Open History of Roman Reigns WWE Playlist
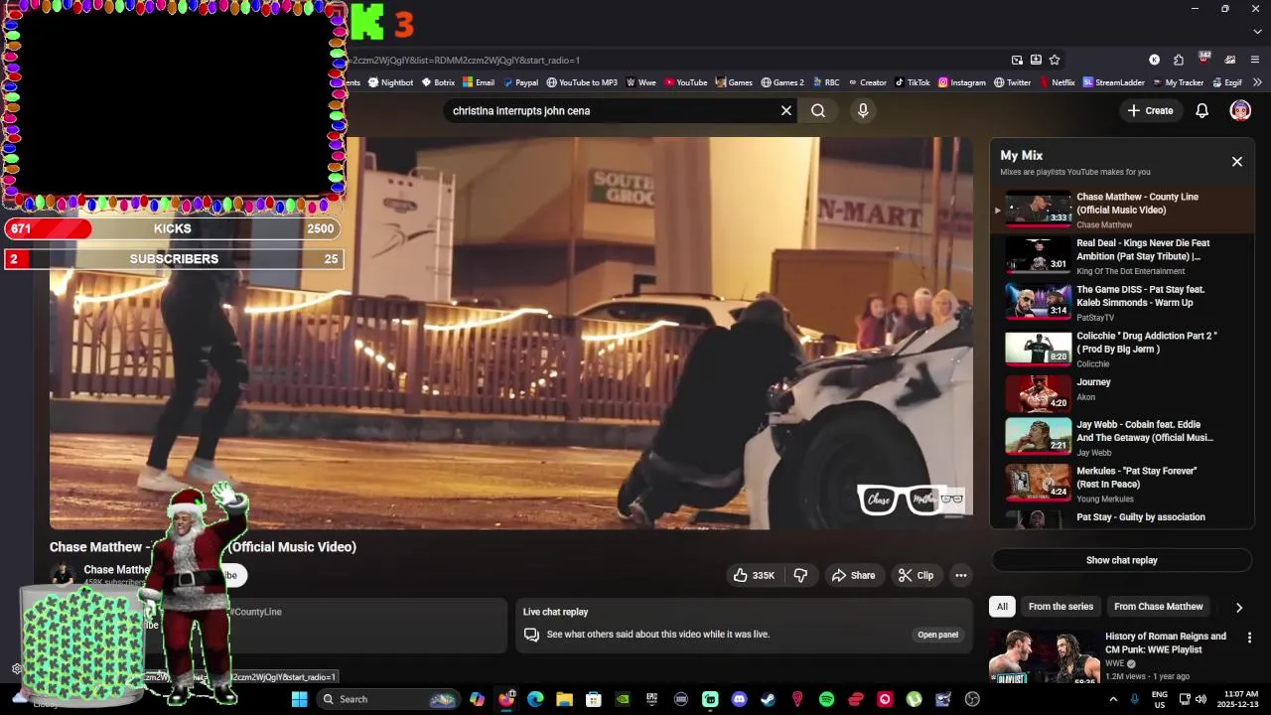 (1165, 643)
